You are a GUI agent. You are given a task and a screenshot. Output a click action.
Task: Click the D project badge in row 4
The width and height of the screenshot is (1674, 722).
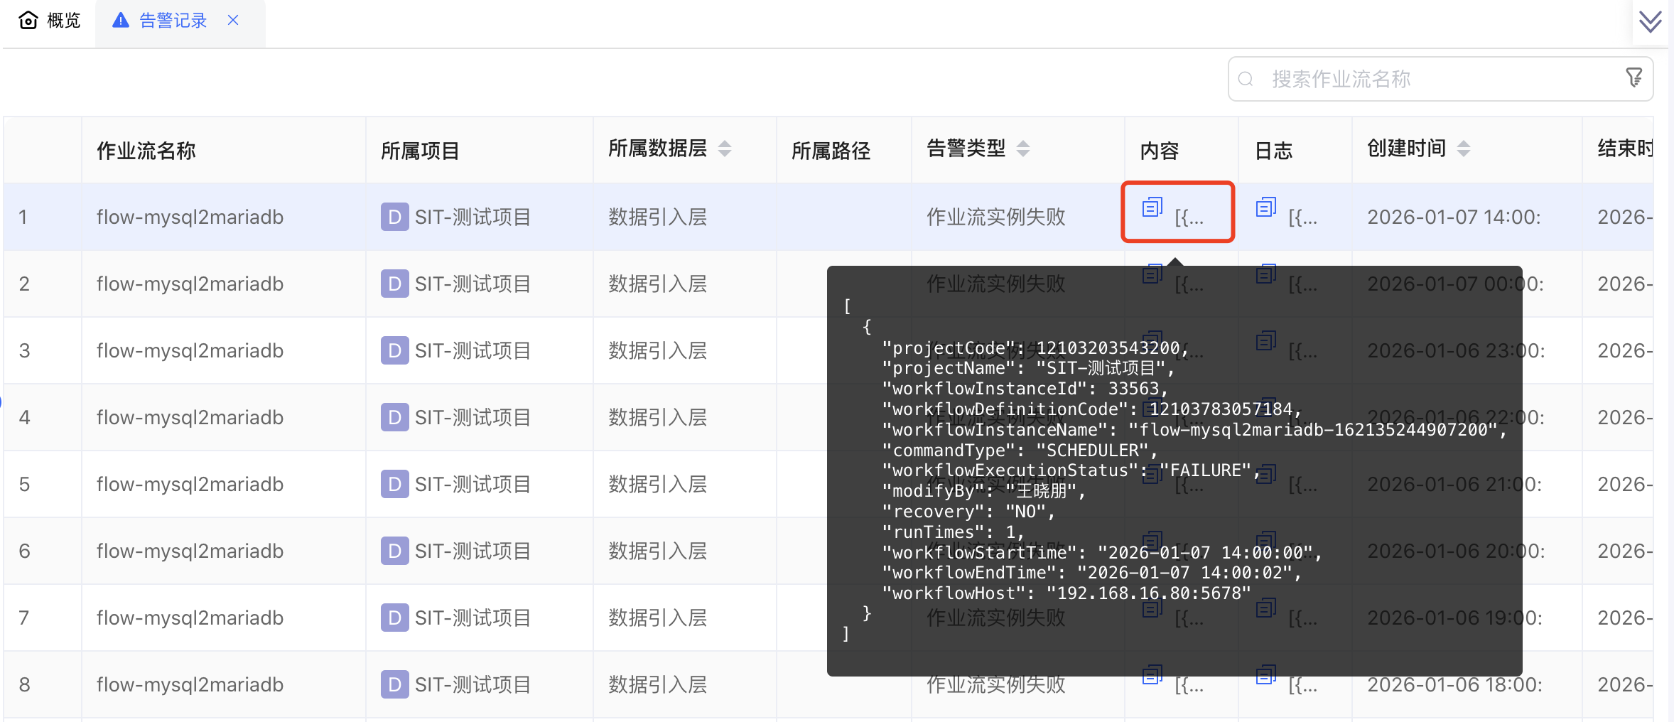394,417
